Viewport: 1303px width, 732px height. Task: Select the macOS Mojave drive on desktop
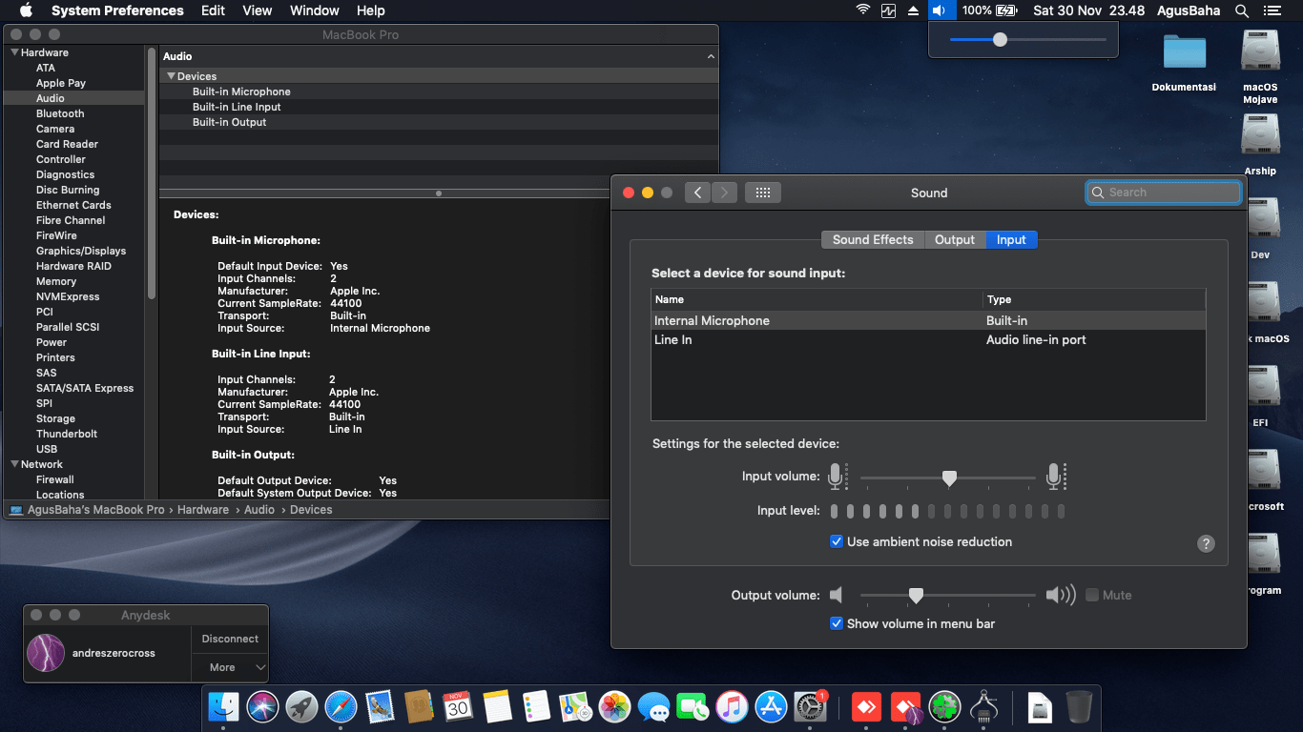(1260, 67)
